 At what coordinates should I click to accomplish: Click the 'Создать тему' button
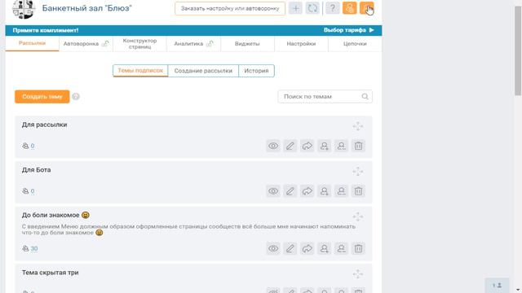tap(42, 97)
